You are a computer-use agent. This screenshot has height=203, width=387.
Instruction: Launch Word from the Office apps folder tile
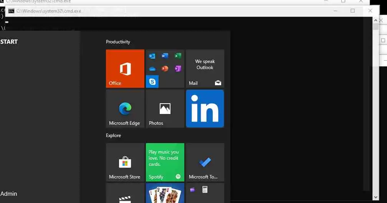165,56
